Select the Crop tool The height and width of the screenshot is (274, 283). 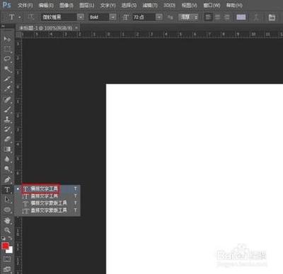tap(7, 79)
